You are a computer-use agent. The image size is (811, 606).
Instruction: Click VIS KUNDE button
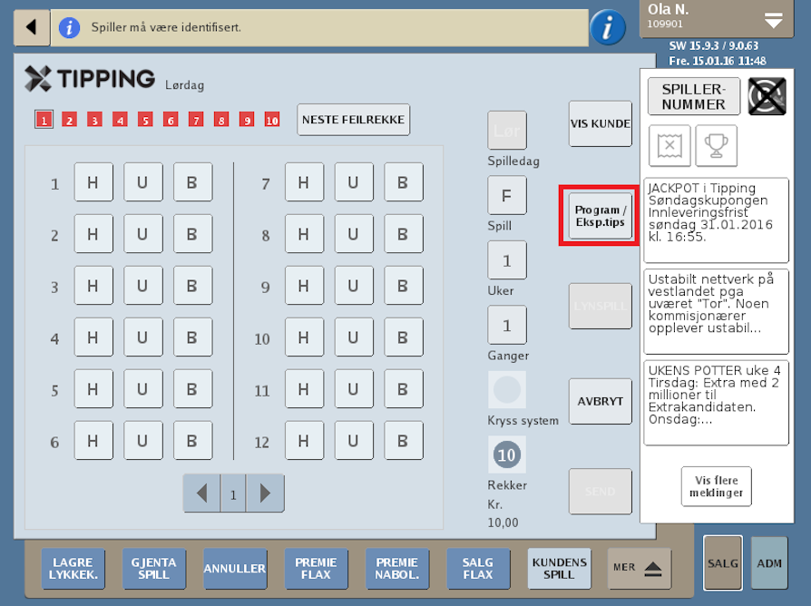pyautogui.click(x=600, y=123)
